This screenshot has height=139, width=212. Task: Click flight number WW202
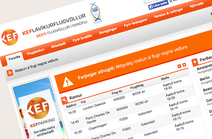(119, 99)
